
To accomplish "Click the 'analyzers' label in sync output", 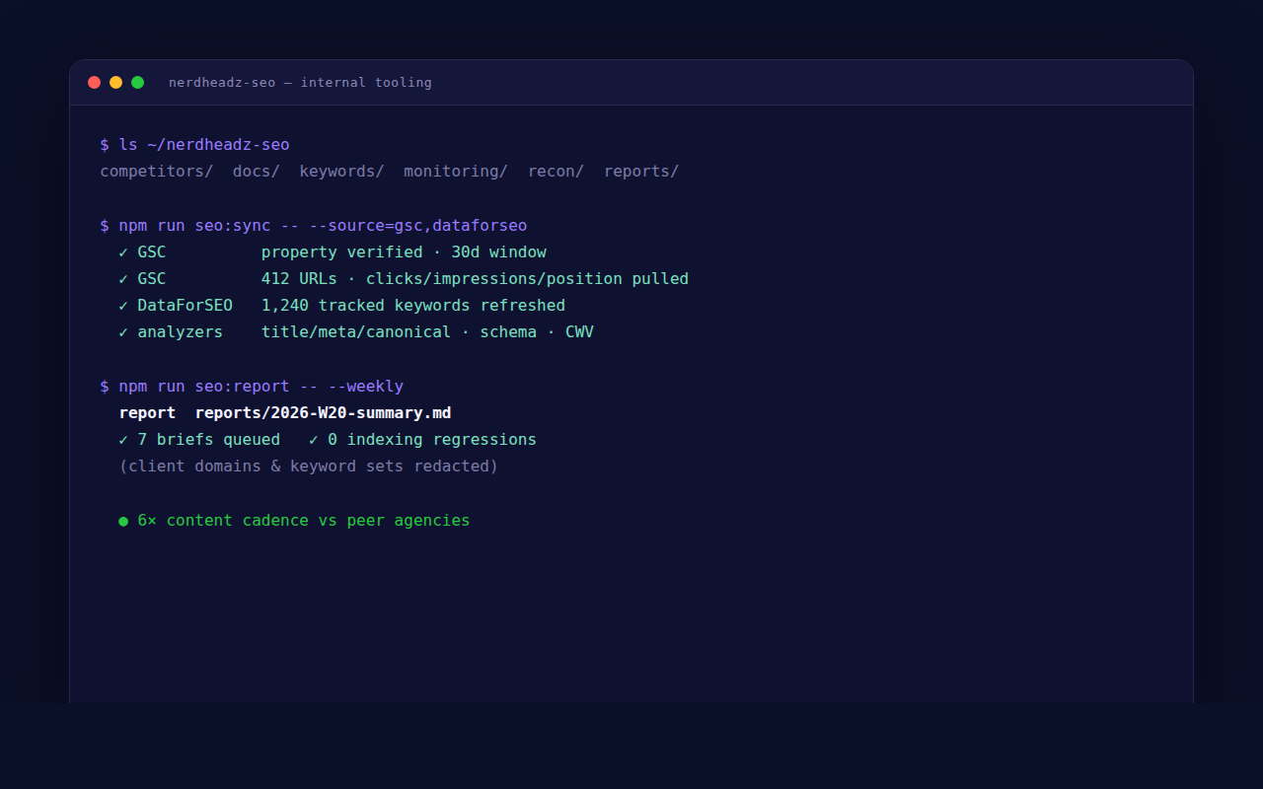I will coord(181,332).
